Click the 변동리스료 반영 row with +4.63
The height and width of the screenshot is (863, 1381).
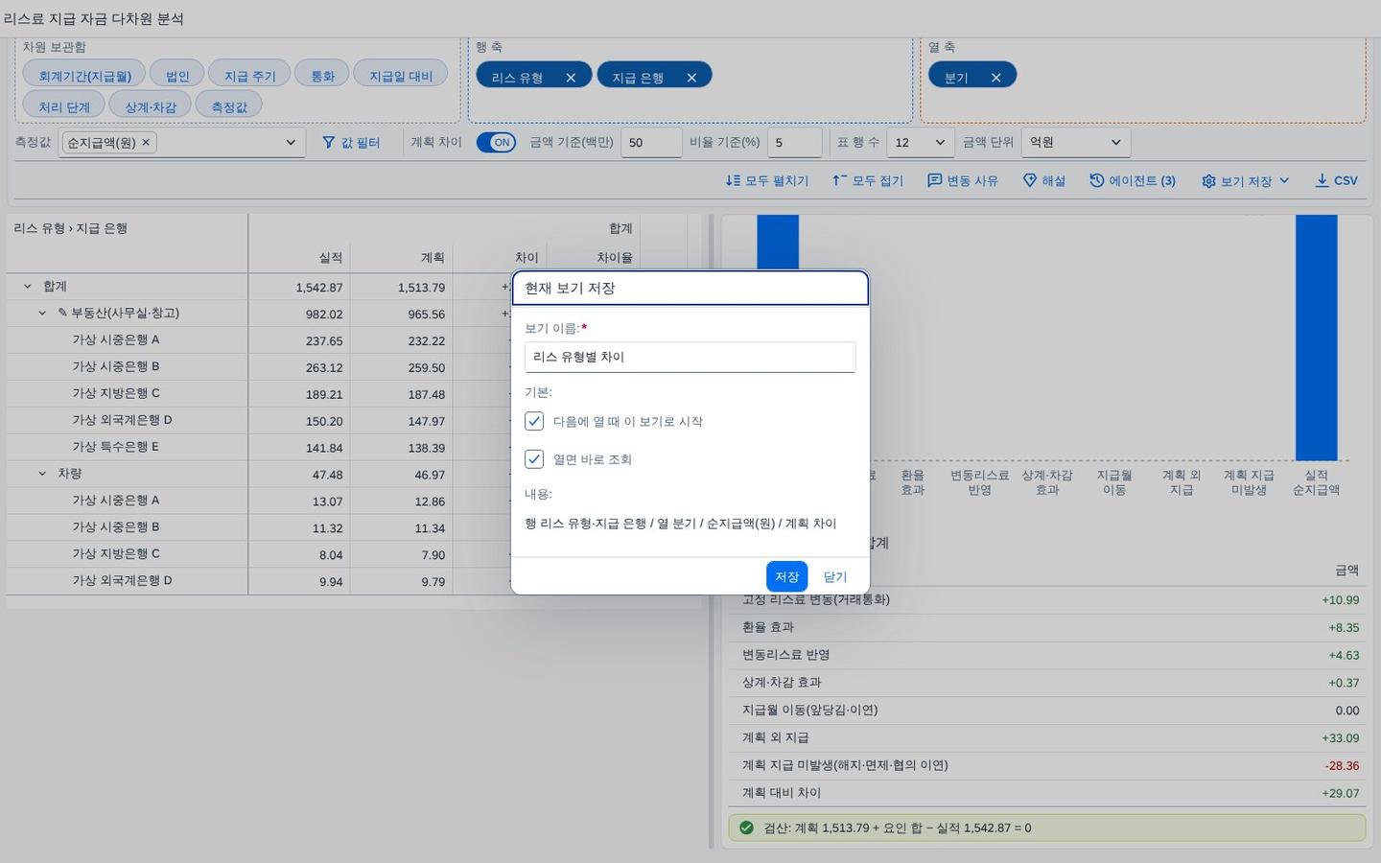pyautogui.click(x=1047, y=655)
